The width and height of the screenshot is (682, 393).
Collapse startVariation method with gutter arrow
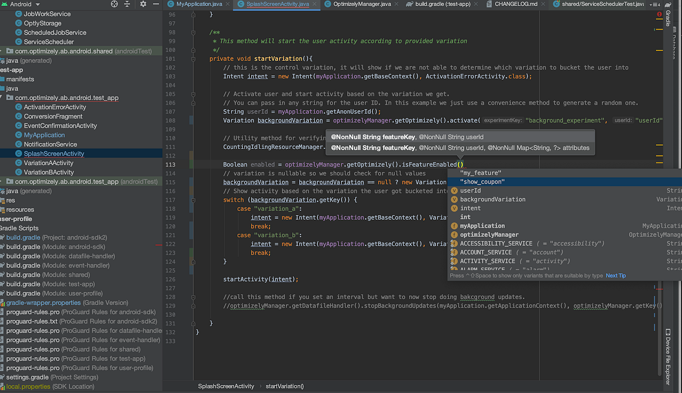[193, 58]
